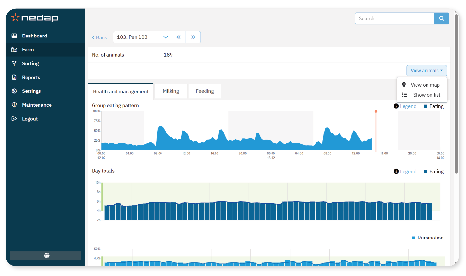Click info icon next to Group eating Legend

pyautogui.click(x=396, y=106)
